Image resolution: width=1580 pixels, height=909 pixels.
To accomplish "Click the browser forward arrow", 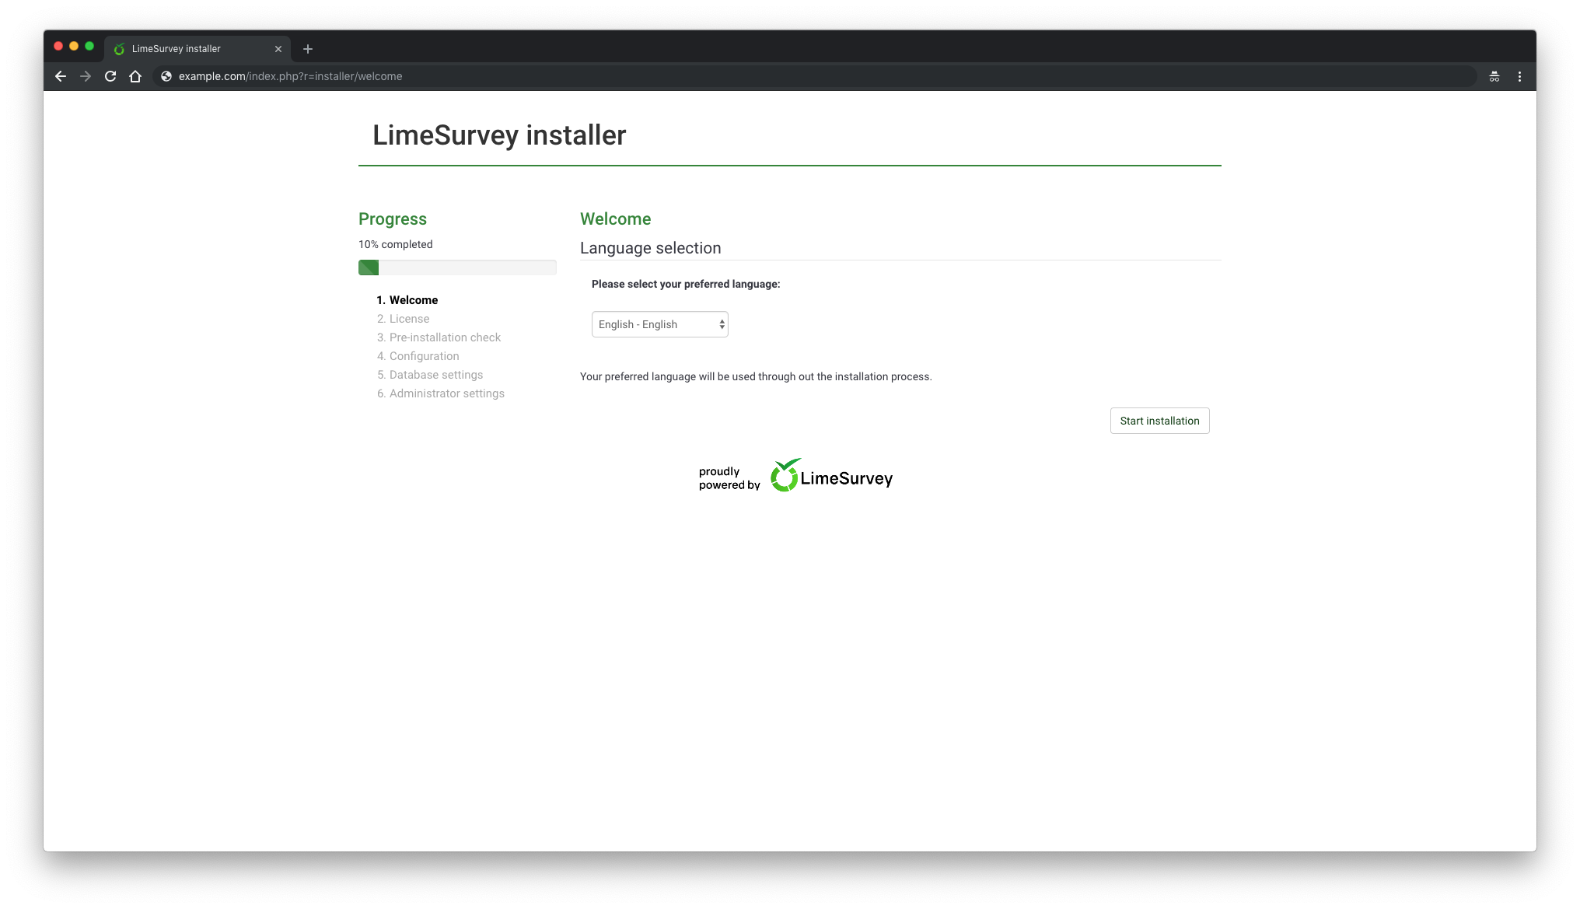I will click(x=86, y=76).
